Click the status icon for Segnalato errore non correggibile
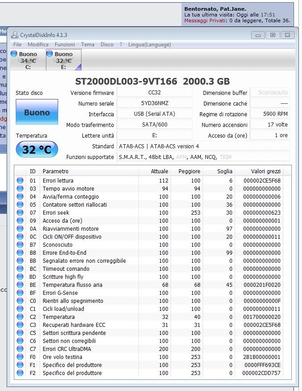Viewport: 302px width, 391px height. (20, 261)
